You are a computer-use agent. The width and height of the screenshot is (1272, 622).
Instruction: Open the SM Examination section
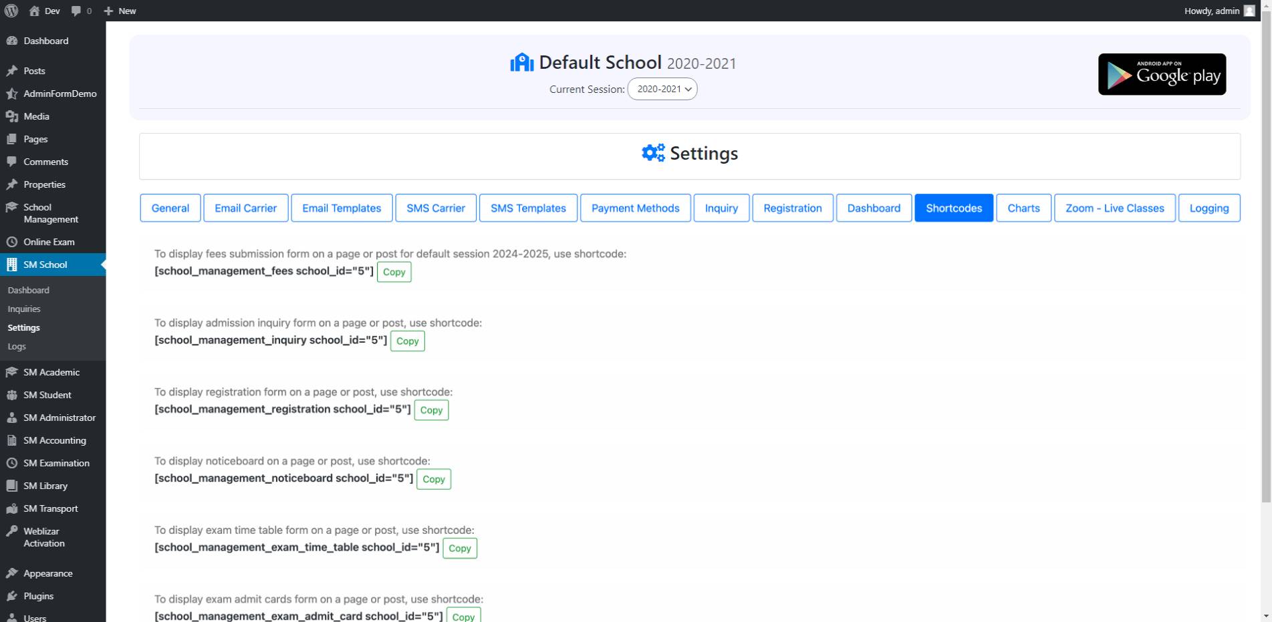pyautogui.click(x=56, y=463)
